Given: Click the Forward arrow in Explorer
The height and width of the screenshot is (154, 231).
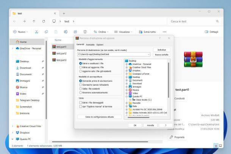Looking at the screenshot, I should (x=24, y=21).
